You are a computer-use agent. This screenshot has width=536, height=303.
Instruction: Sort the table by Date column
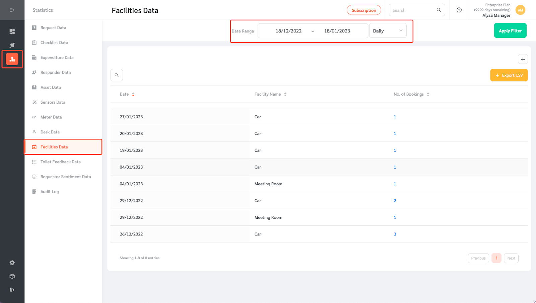pos(133,94)
